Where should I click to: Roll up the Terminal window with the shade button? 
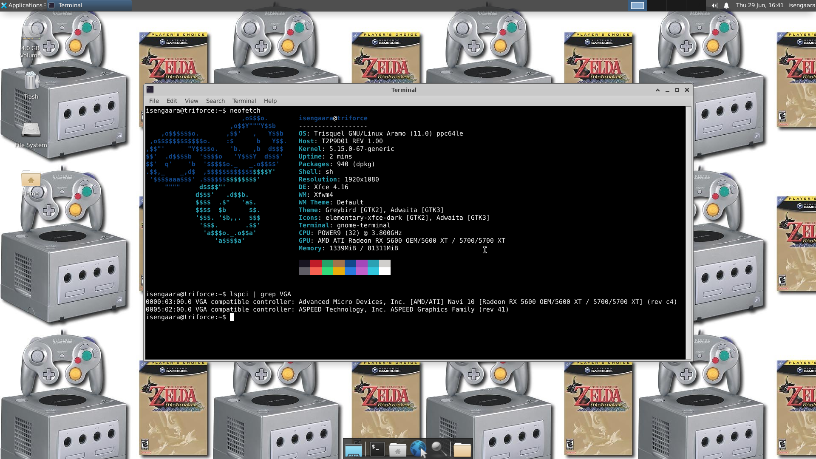click(657, 90)
